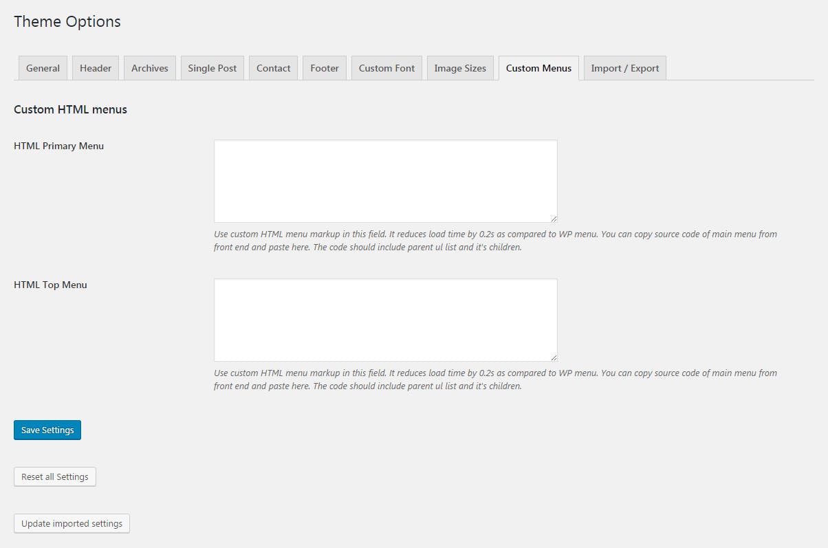Select the Custom Menus tab
This screenshot has height=548, width=828.
pyautogui.click(x=538, y=68)
